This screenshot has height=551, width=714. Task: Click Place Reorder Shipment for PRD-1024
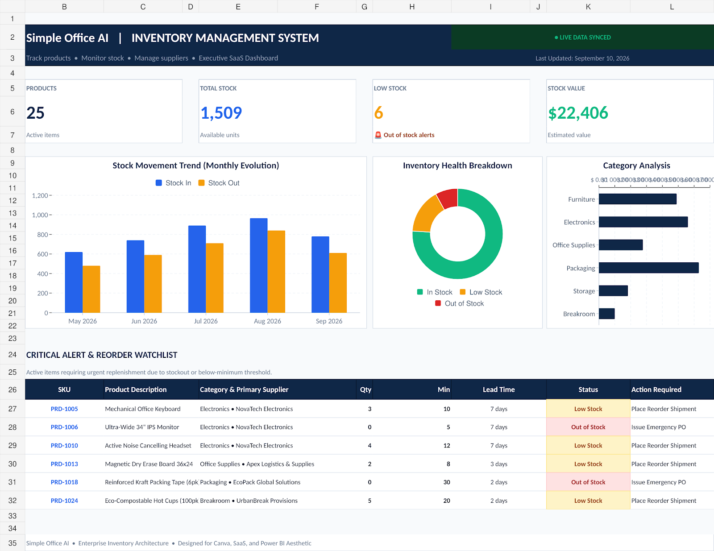[x=664, y=501]
